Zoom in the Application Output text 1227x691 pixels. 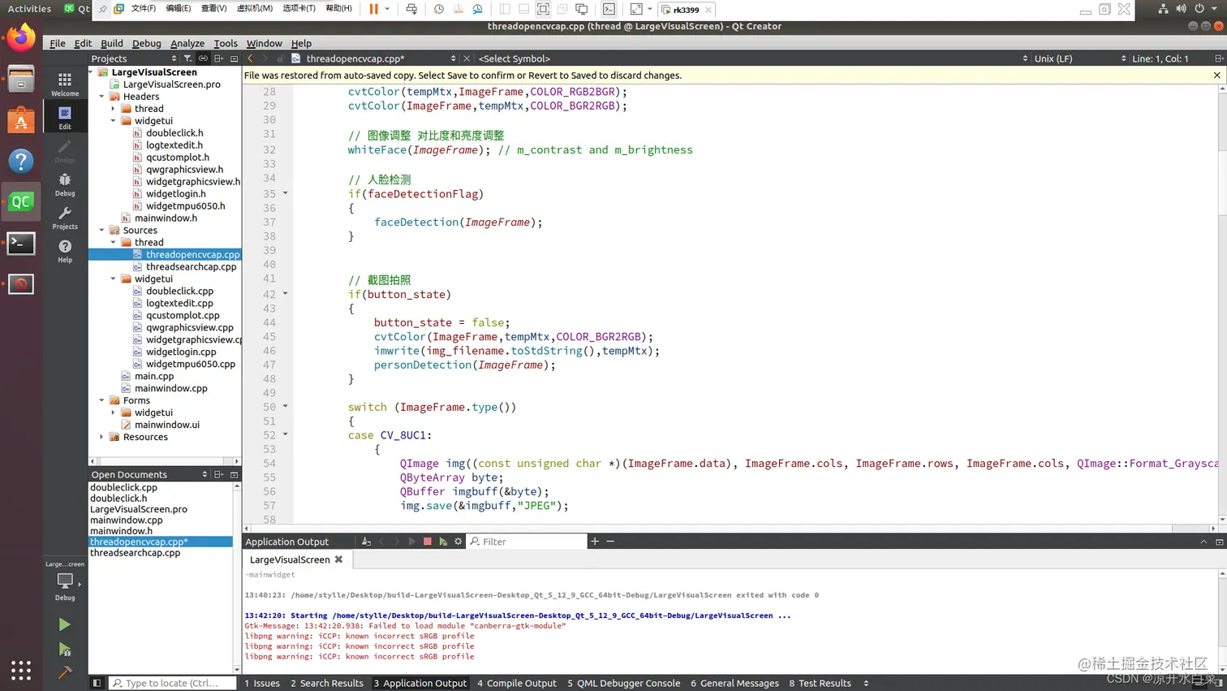595,542
